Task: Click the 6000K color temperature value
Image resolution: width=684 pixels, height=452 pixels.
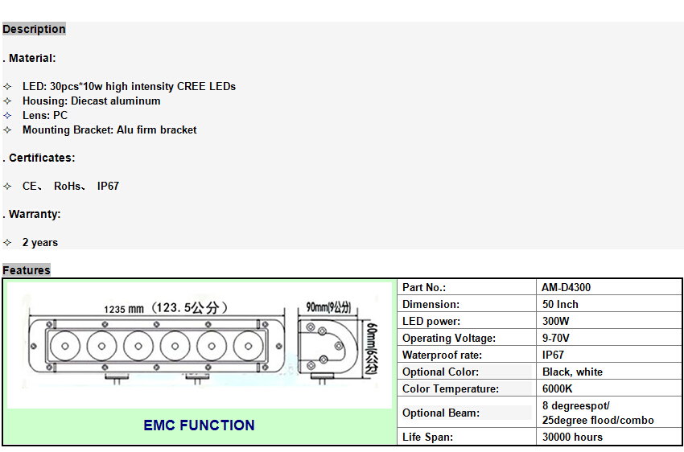Action: click(557, 388)
